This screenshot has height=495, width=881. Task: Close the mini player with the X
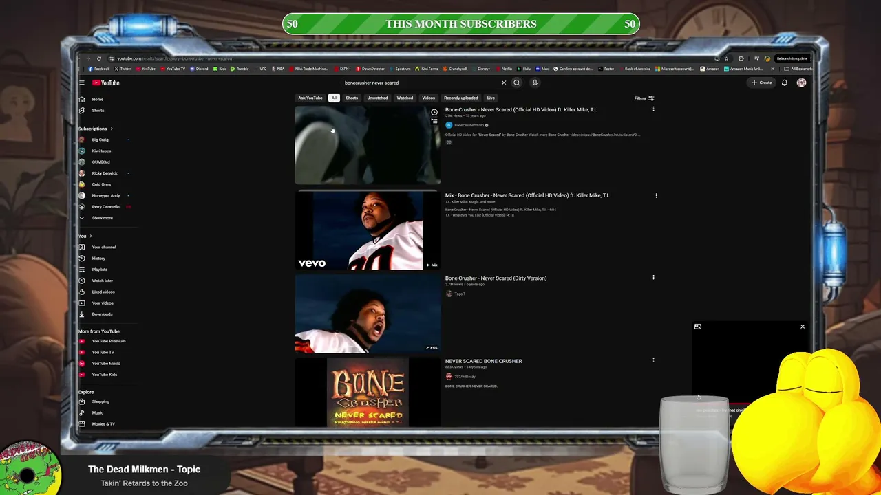[x=802, y=327]
